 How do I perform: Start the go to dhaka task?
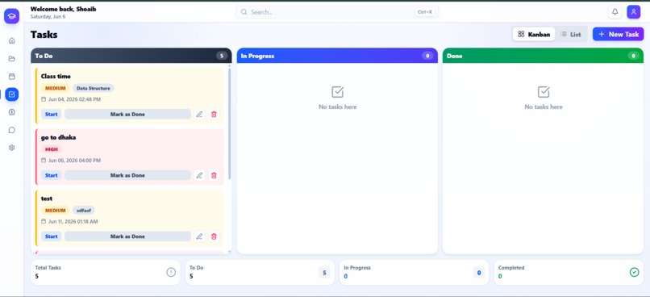click(x=52, y=175)
